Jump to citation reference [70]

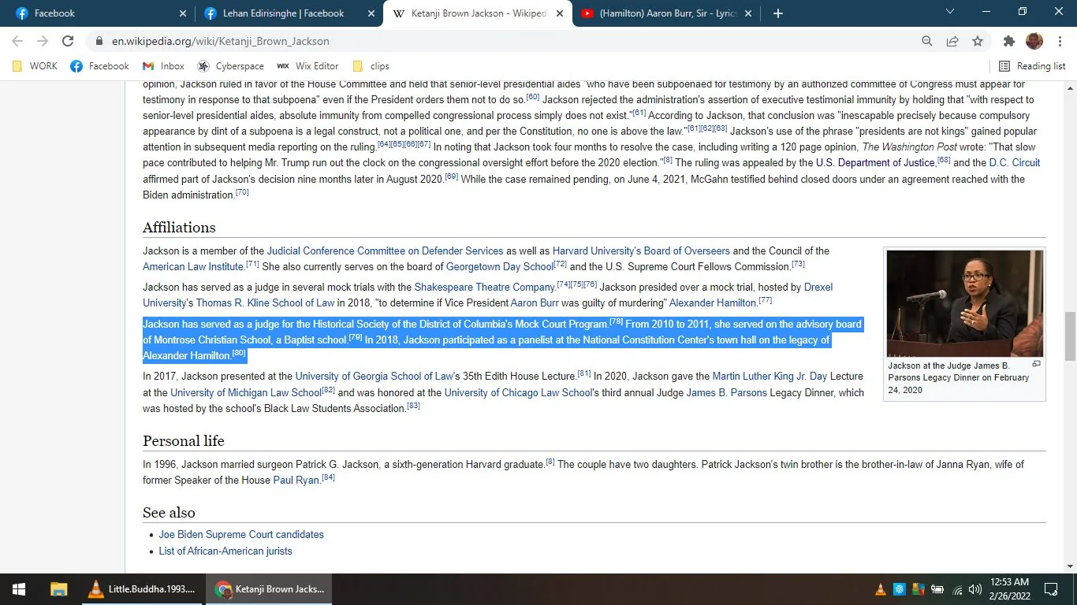tap(242, 192)
